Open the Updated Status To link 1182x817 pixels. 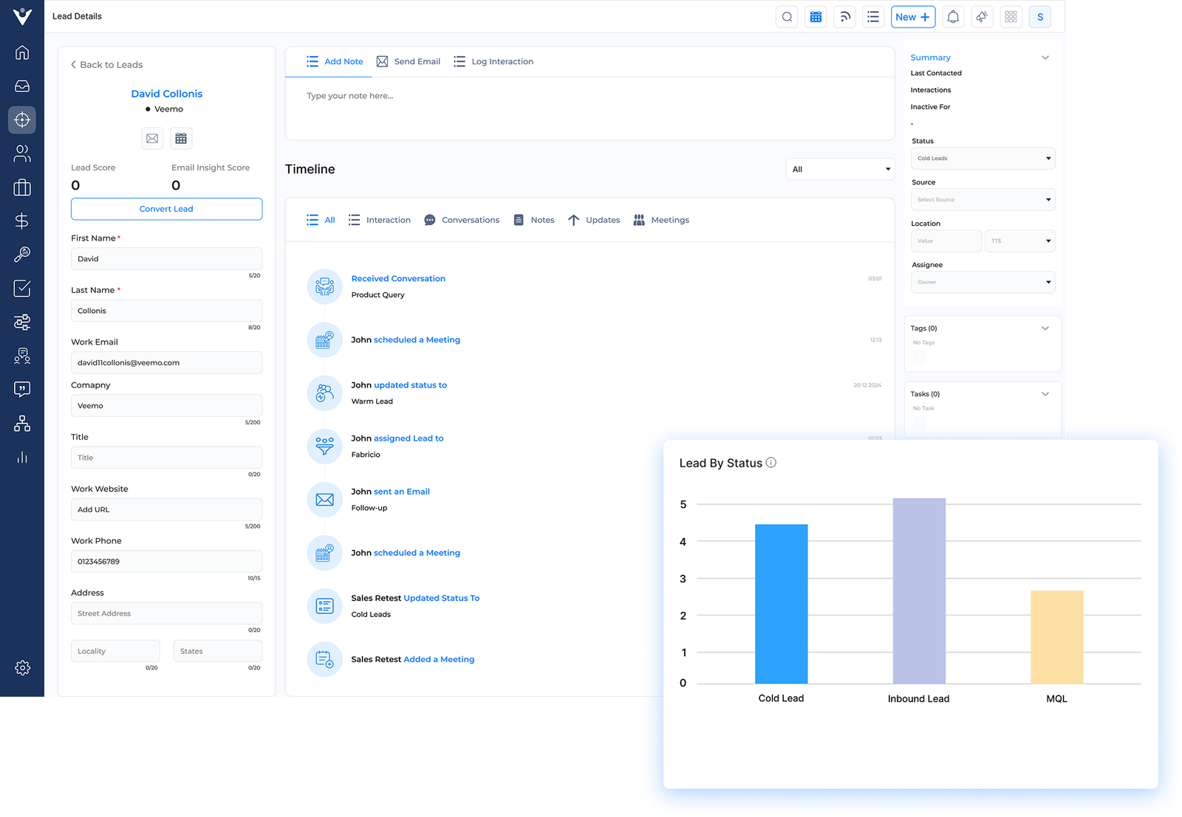(442, 598)
